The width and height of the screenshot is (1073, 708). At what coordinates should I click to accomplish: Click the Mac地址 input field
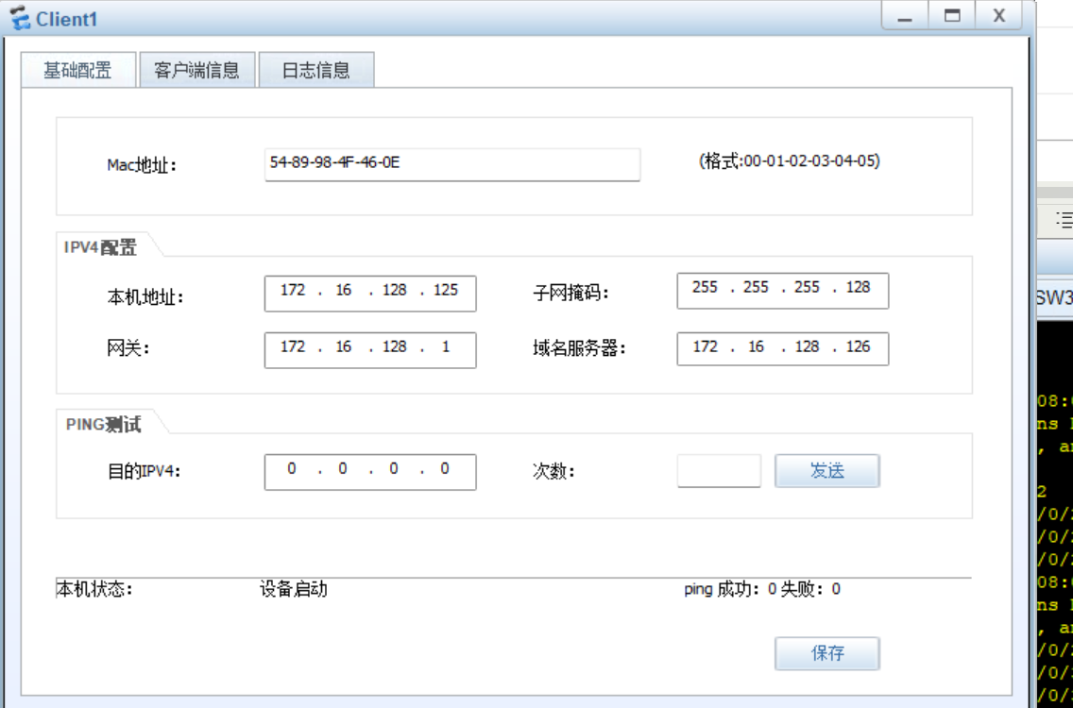(x=452, y=164)
